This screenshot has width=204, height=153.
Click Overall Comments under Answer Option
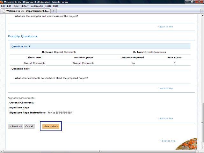point(84,63)
